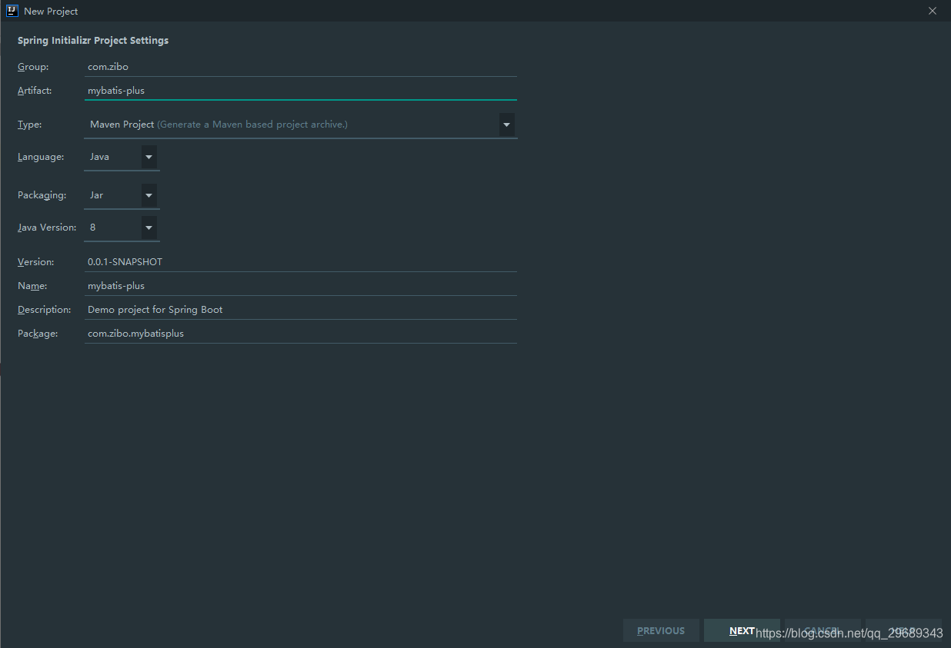Image resolution: width=951 pixels, height=648 pixels.
Task: Select the Description text field
Action: click(x=300, y=310)
